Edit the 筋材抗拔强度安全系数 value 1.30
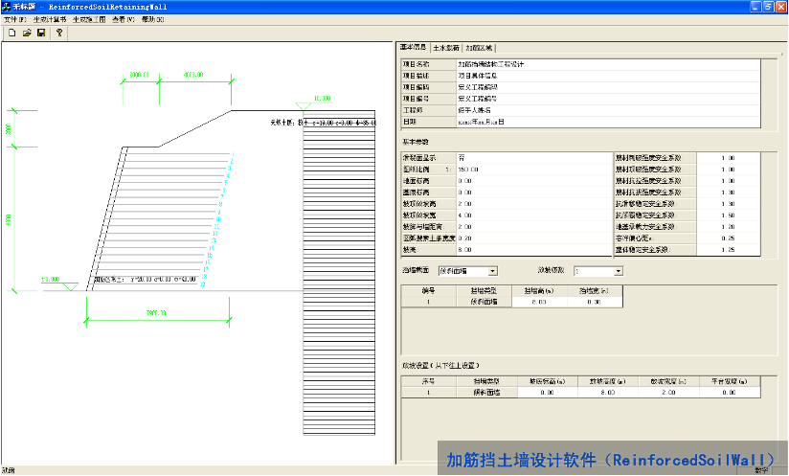Image resolution: width=789 pixels, height=476 pixels. [x=728, y=193]
